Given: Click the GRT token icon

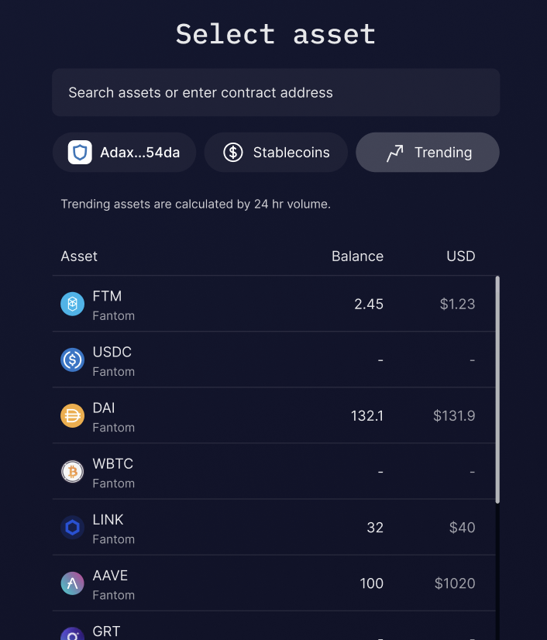Looking at the screenshot, I should coord(72,634).
